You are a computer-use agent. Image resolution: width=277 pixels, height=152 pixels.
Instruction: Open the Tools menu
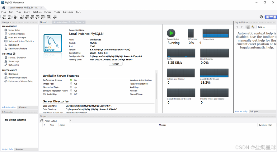(57, 12)
